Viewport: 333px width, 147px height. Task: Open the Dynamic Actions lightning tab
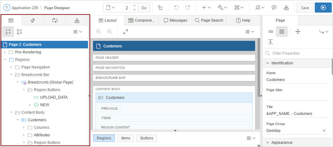33,20
